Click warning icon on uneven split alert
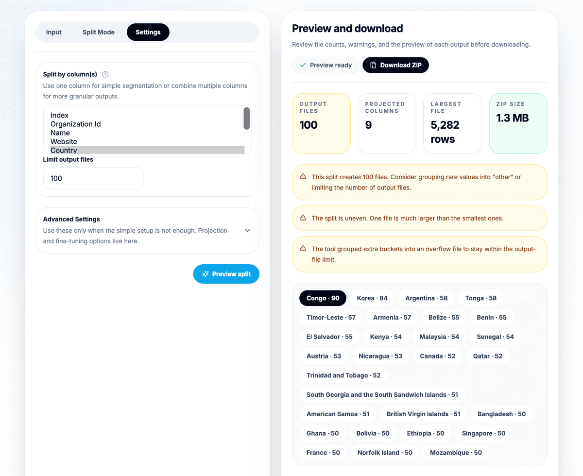Screen dimensions: 583x476 [x=303, y=218]
